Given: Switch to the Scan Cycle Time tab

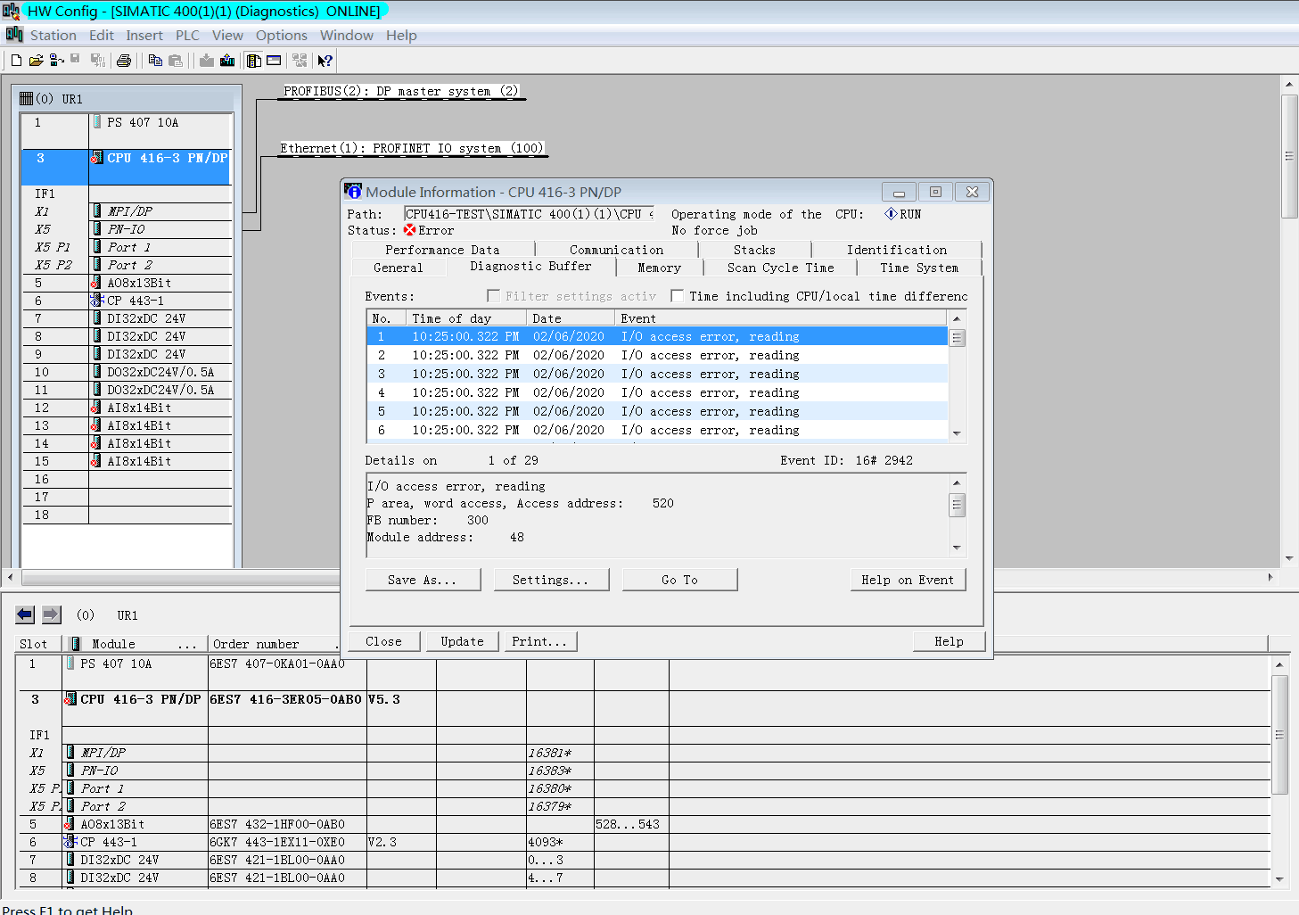Looking at the screenshot, I should click(780, 268).
